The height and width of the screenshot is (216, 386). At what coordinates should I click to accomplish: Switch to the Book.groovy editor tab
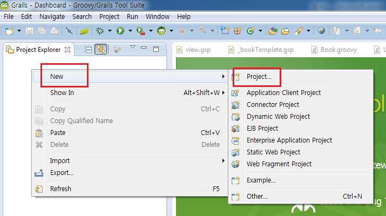(x=334, y=50)
